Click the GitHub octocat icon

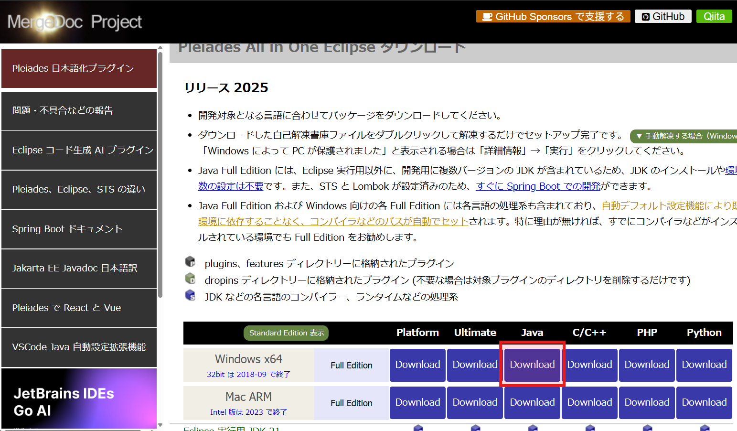coord(645,17)
